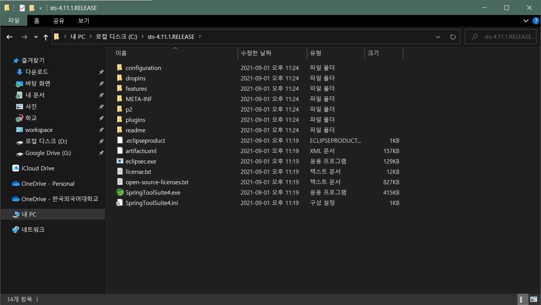This screenshot has width=541, height=305.
Task: Click the 로컬 디스크 (C:) breadcrumb
Action: click(117, 37)
